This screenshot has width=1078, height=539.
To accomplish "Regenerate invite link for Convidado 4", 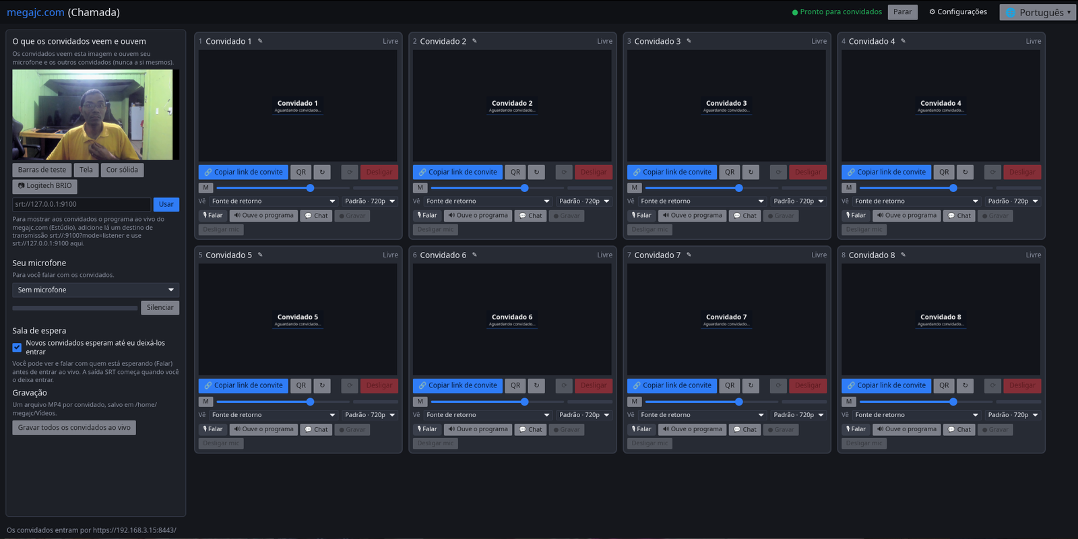I will pos(965,172).
